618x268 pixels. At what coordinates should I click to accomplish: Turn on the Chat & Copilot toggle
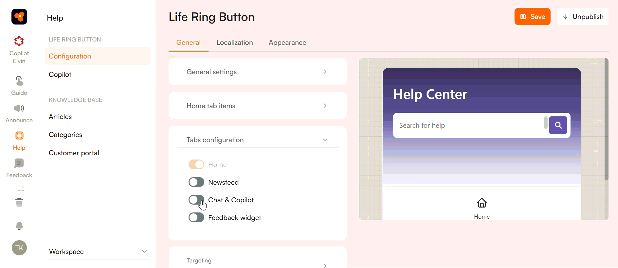196,200
